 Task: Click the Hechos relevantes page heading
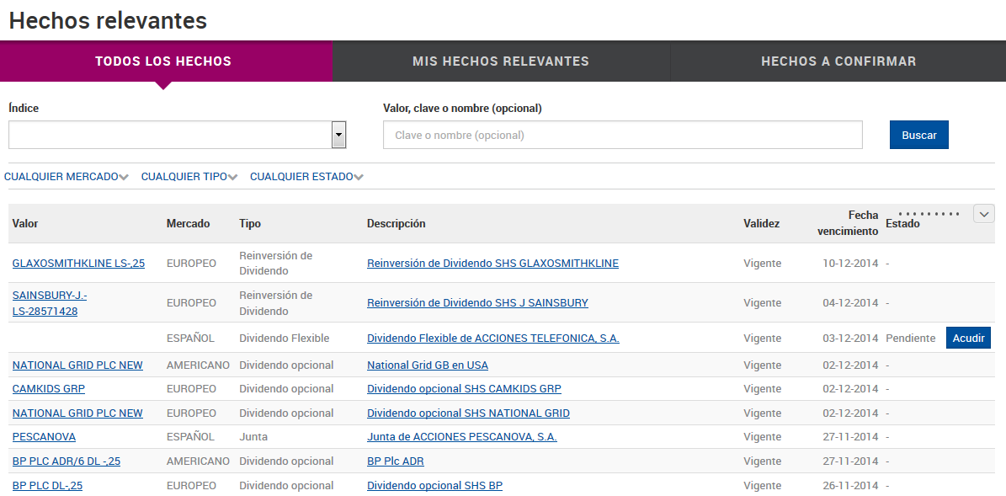click(x=108, y=20)
